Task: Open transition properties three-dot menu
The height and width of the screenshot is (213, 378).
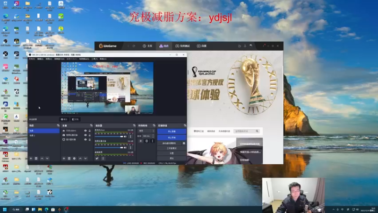Action: coord(152,141)
